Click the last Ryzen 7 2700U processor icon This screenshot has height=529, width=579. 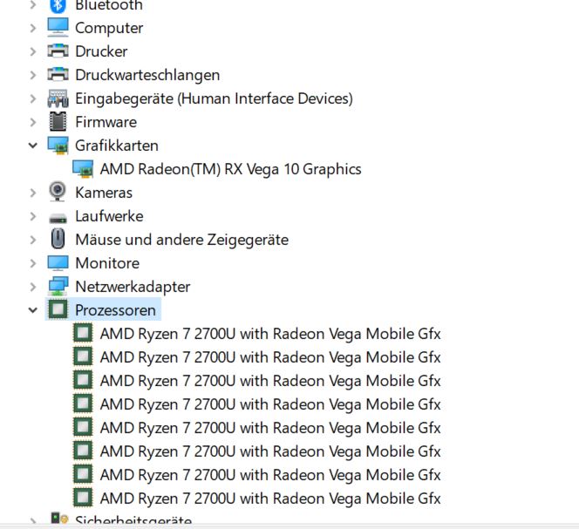(83, 498)
